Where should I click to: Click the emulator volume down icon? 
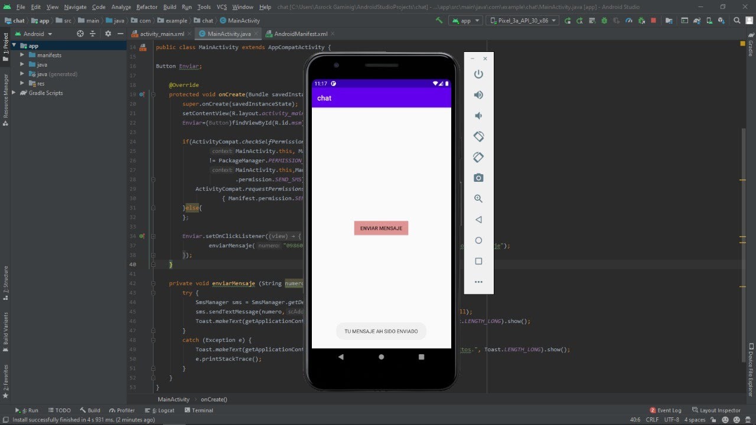478,116
